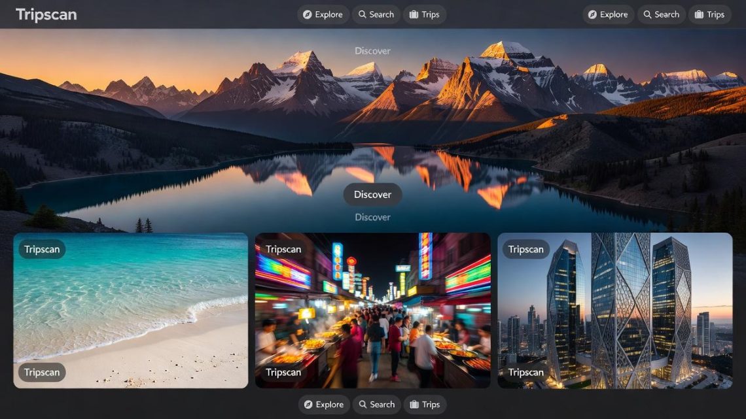The width and height of the screenshot is (746, 419).
Task: Tap the suitcase Trips icon in bottom navigation
Action: tap(414, 405)
